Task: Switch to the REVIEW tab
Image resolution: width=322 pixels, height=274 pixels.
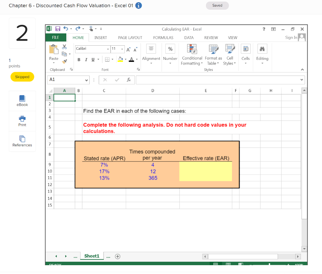Action: 211,38
